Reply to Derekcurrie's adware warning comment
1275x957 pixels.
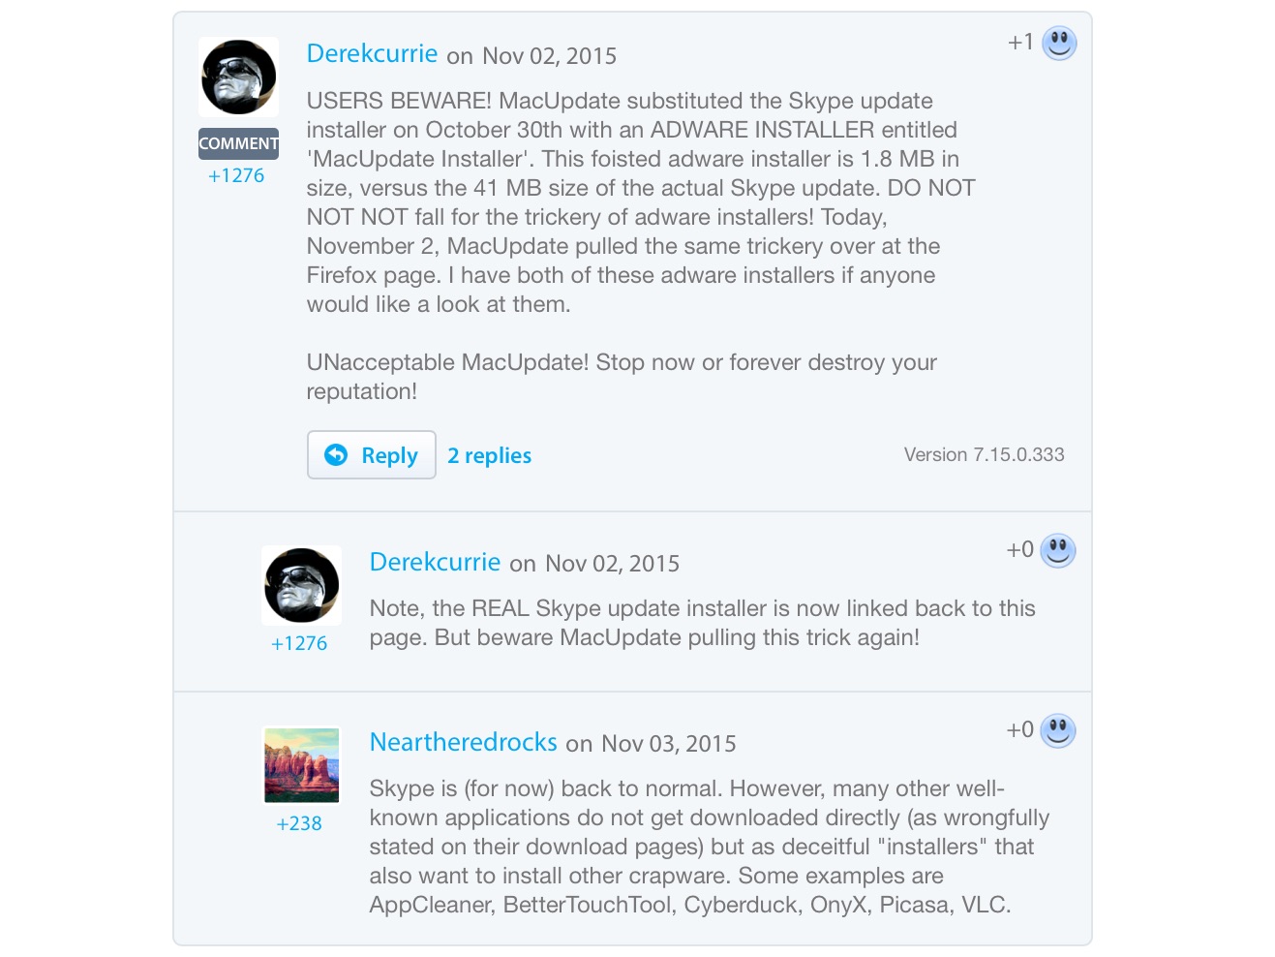(x=372, y=454)
